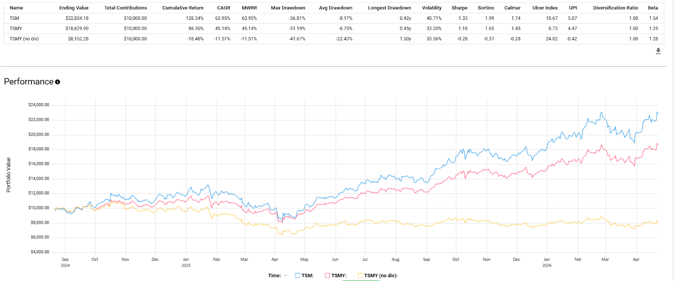The height and width of the screenshot is (281, 675).
Task: Click the 128.34% cumulative return cell
Action: click(194, 19)
